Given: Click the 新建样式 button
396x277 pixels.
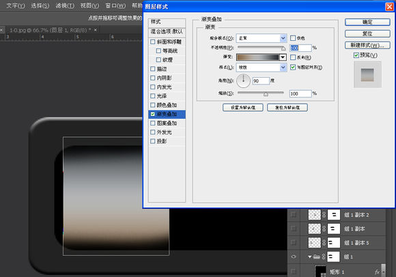Looking at the screenshot, I should click(x=367, y=45).
